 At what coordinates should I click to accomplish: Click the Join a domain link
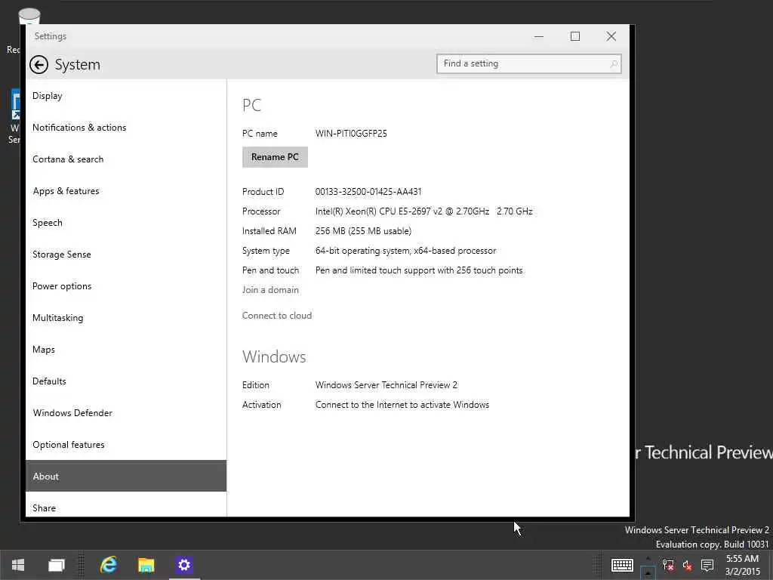(270, 290)
